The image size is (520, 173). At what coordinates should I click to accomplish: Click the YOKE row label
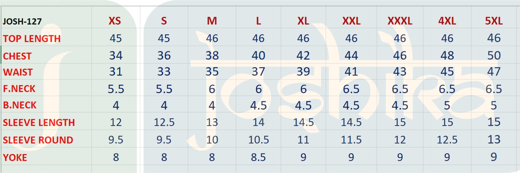pos(15,158)
